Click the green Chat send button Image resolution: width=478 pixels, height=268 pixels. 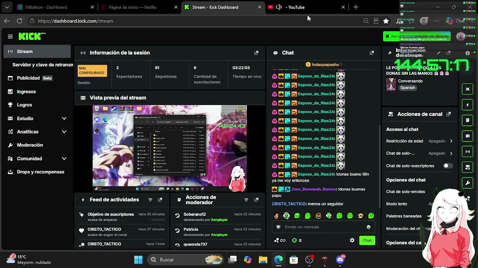tap(367, 240)
